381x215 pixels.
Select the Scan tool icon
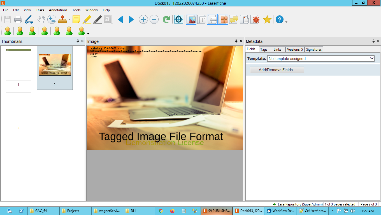click(29, 20)
